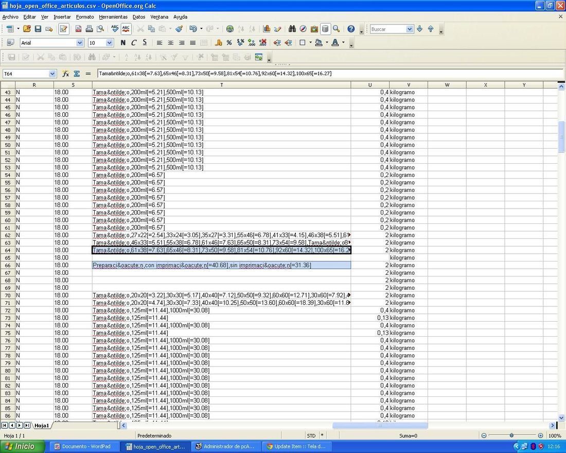Open the Arial font name dropdown

pyautogui.click(x=80, y=43)
